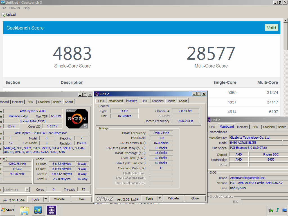Click the green slash tray icon
288x216 pixels.
(278, 210)
